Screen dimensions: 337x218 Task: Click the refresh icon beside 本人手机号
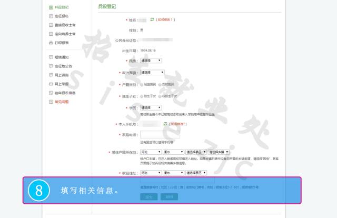coord(165,124)
